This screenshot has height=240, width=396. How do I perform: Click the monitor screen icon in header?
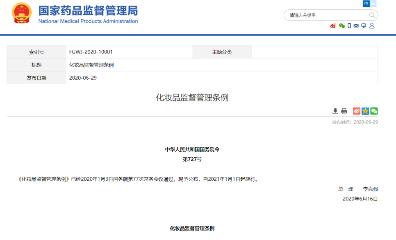(x=364, y=26)
